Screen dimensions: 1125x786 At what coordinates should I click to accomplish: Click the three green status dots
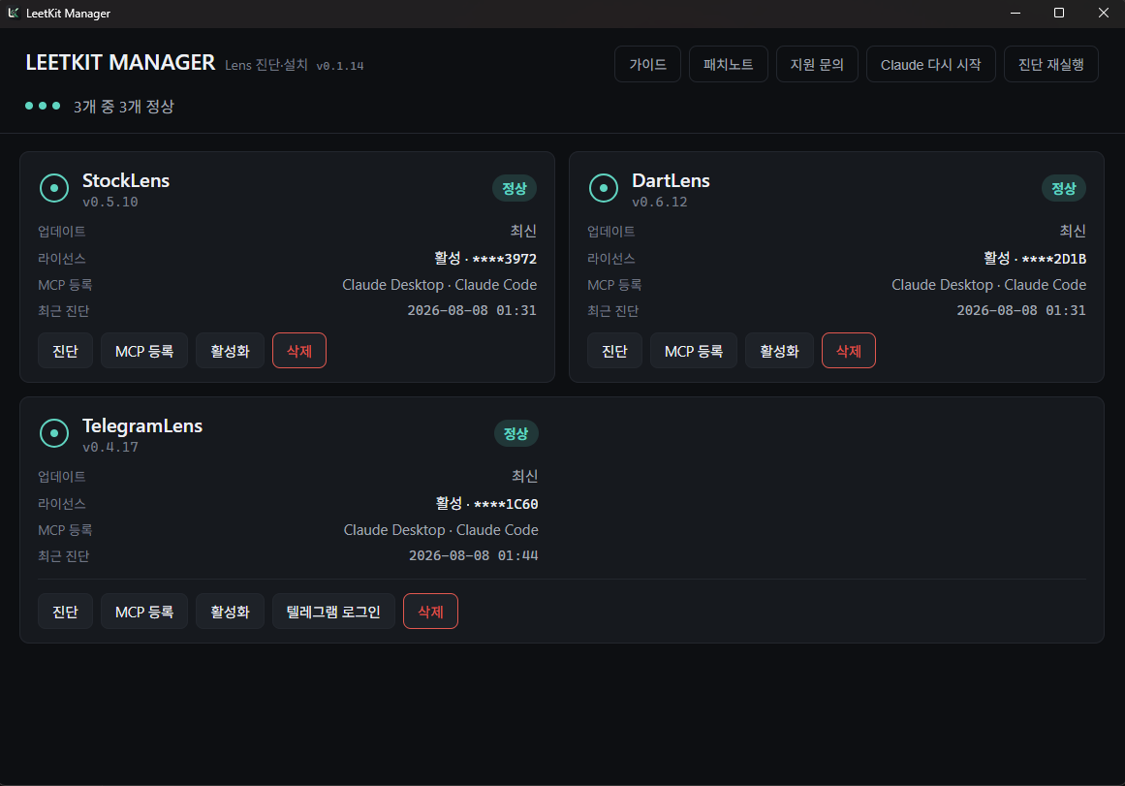click(43, 107)
